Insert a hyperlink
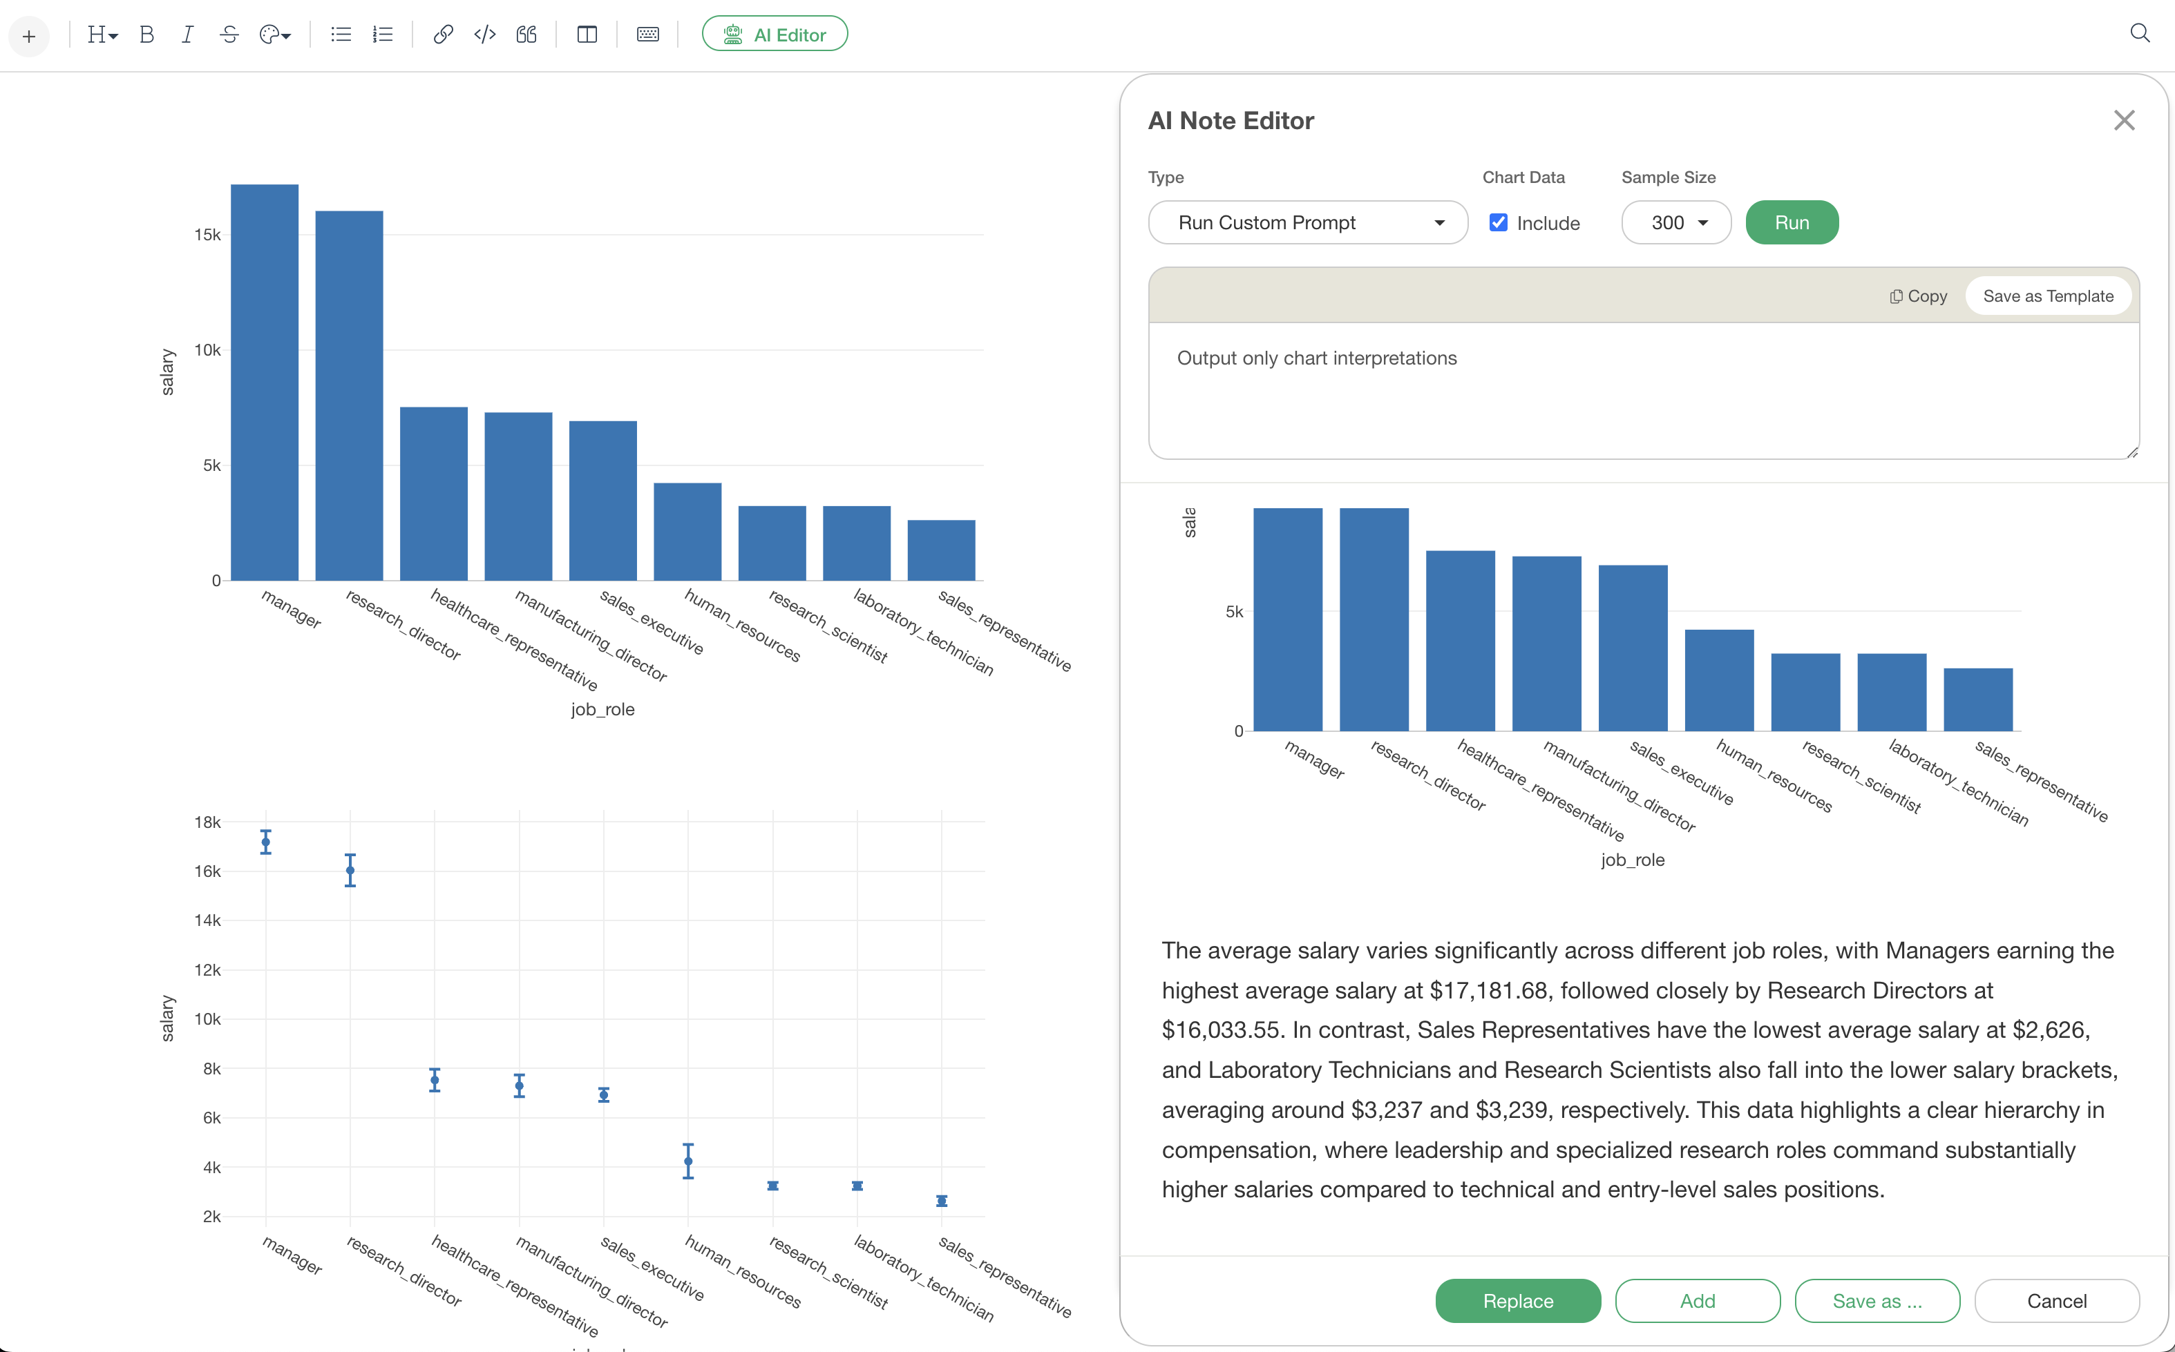2175x1352 pixels. pyautogui.click(x=443, y=35)
